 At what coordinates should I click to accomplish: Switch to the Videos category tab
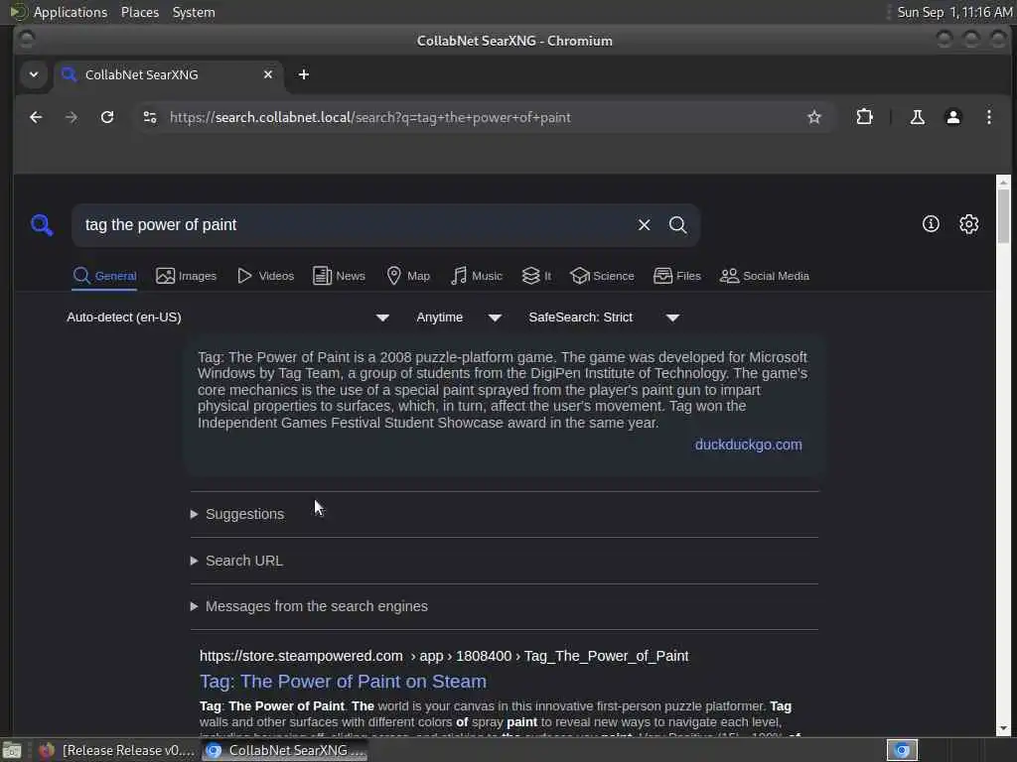point(265,276)
